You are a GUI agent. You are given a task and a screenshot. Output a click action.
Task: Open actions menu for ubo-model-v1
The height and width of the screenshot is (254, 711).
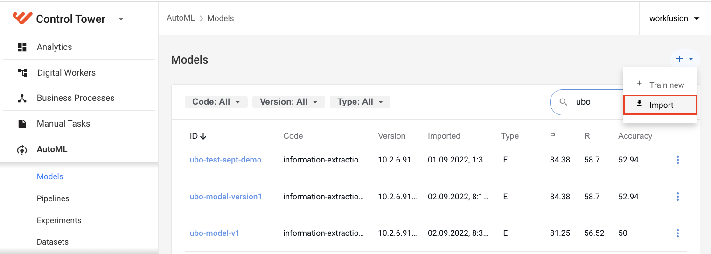tap(677, 233)
